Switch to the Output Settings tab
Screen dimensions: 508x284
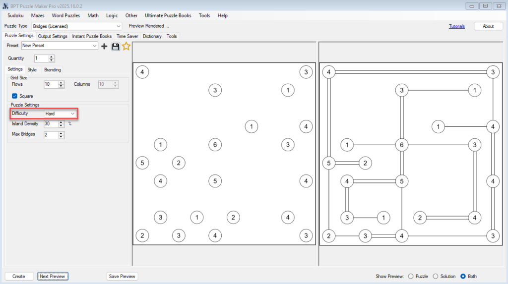53,36
